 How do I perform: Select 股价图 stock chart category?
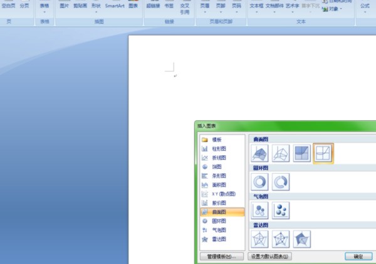[x=222, y=203]
